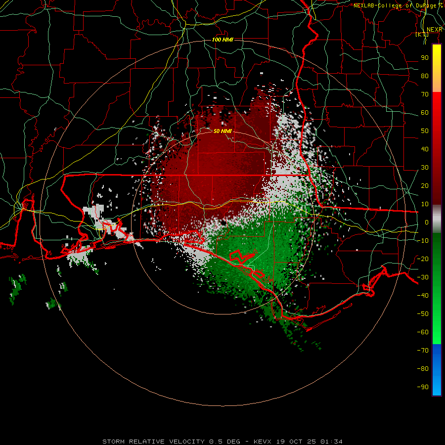Click the 0.5 DEG elevation text in caption

click(x=224, y=442)
